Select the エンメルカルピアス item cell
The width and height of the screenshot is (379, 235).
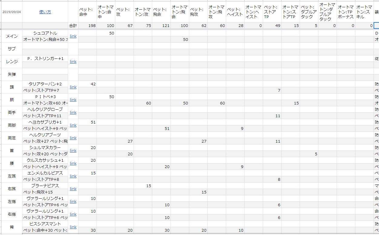coord(45,173)
